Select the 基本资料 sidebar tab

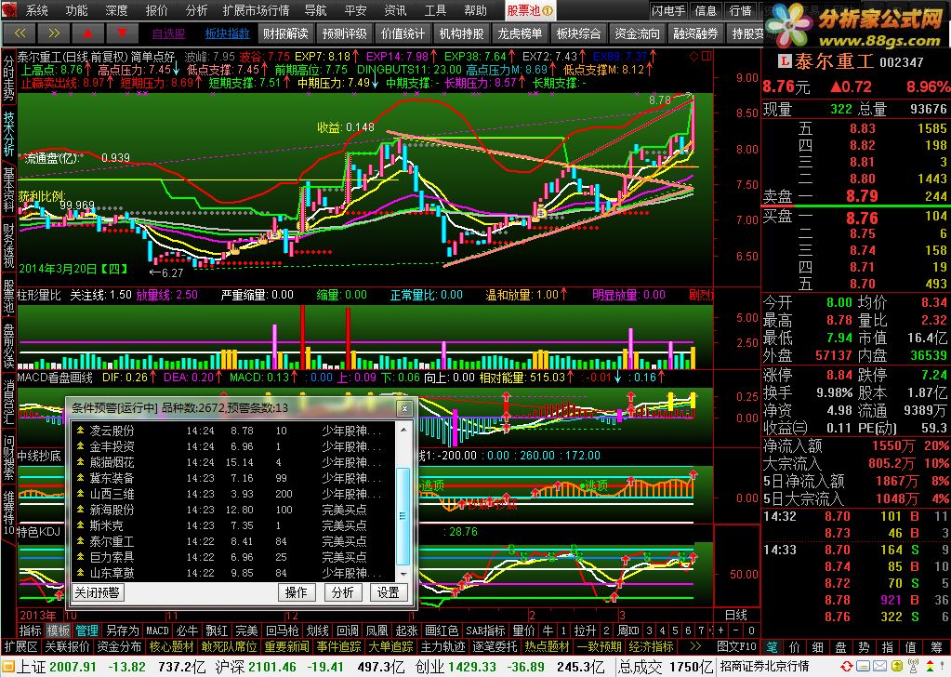(8, 190)
